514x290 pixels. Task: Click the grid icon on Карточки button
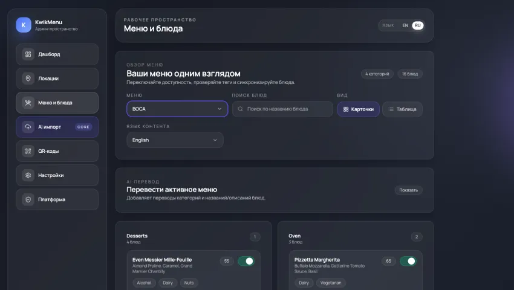[346, 109]
